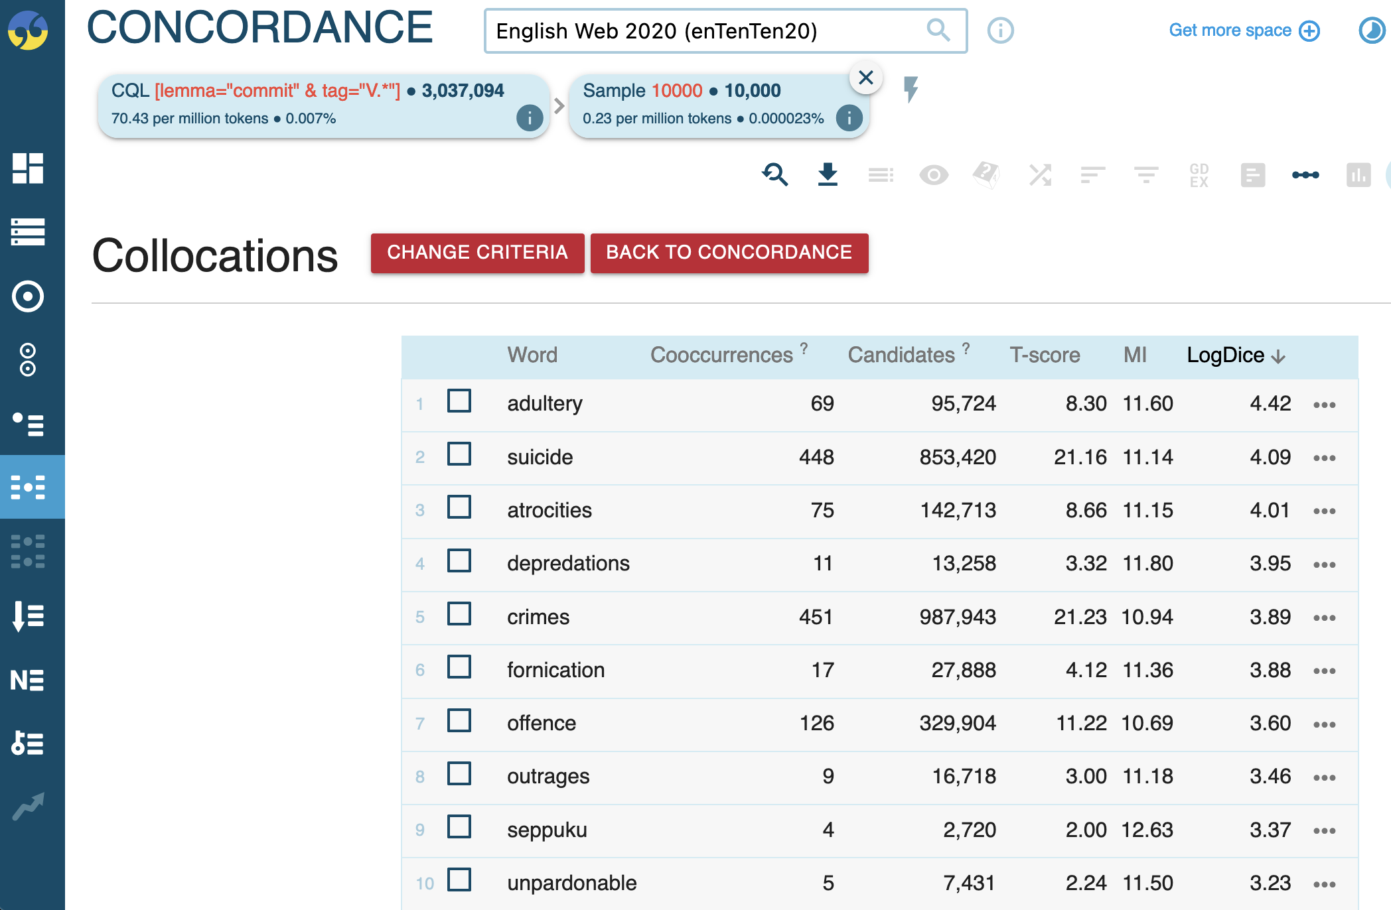Click BACK TO CONCORDANCE button
The height and width of the screenshot is (910, 1391).
click(729, 253)
